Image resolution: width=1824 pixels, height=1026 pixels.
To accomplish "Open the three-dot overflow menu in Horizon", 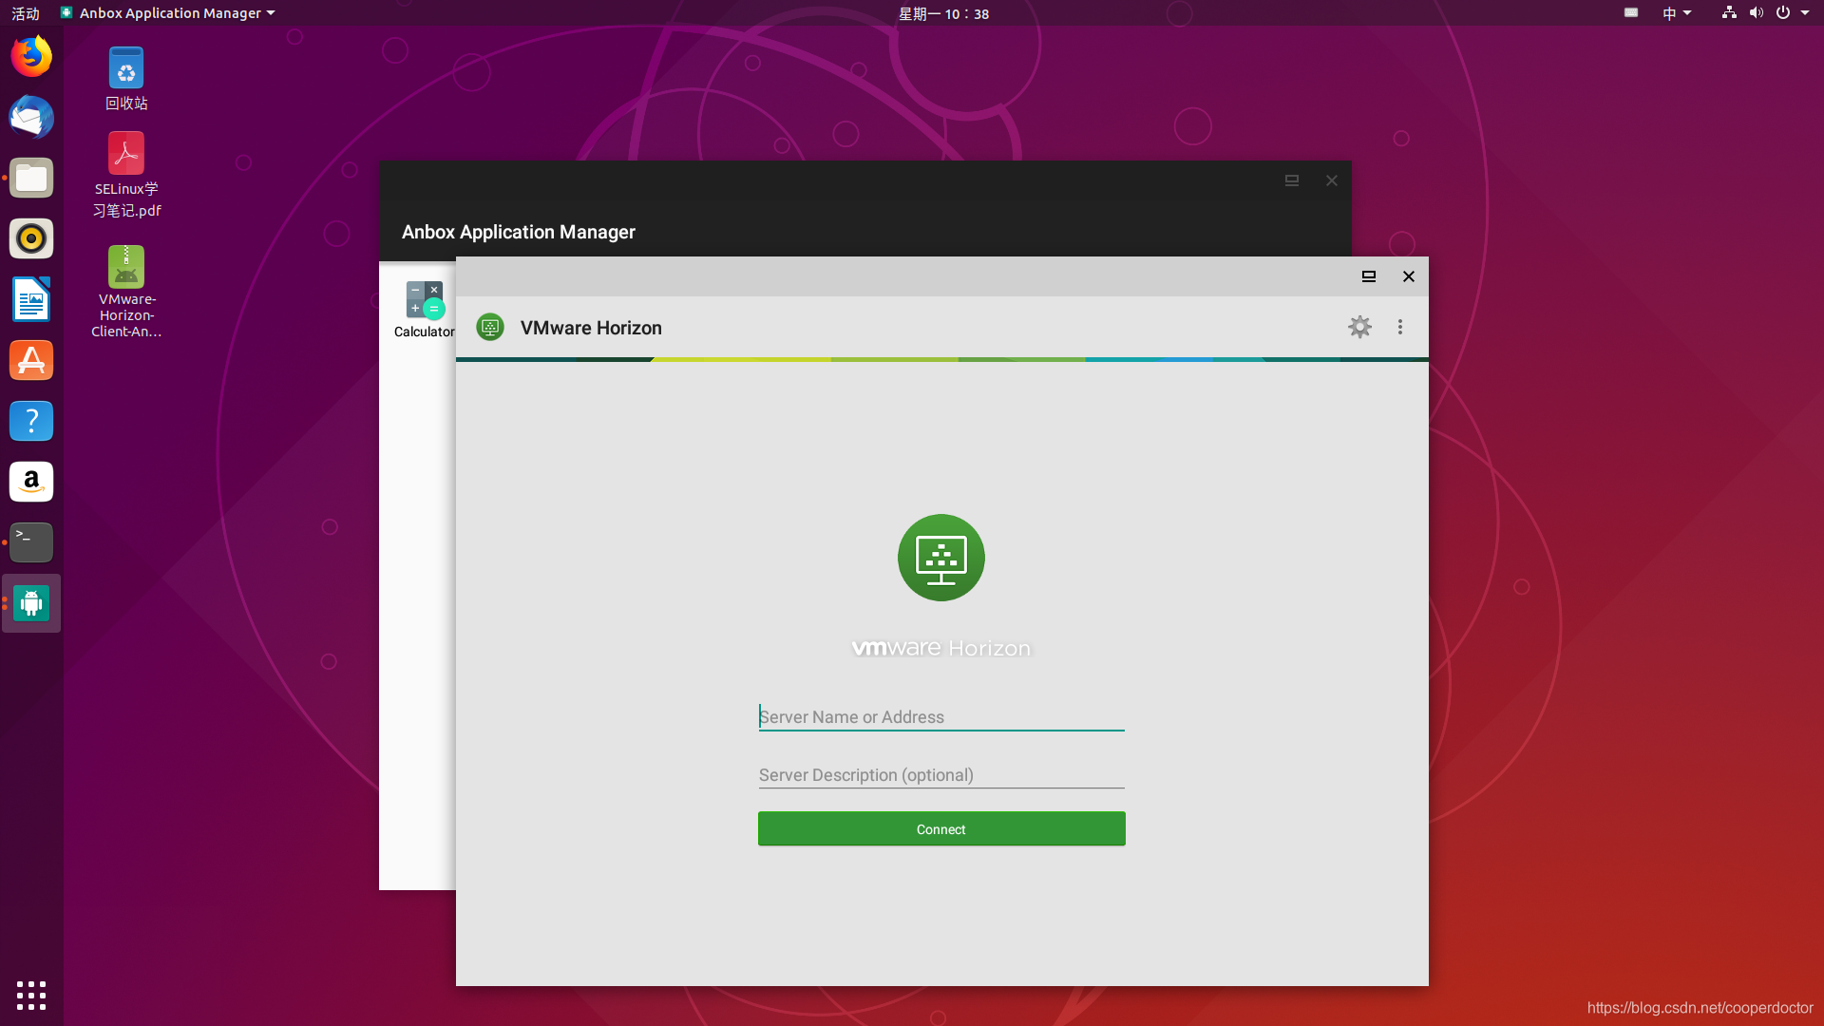I will coord(1399,327).
